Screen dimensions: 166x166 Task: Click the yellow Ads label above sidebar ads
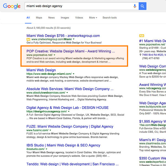point(142,36)
